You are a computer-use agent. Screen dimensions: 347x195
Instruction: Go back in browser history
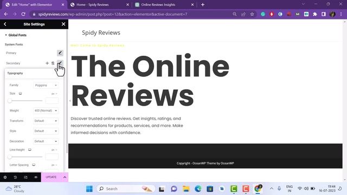pos(6,14)
